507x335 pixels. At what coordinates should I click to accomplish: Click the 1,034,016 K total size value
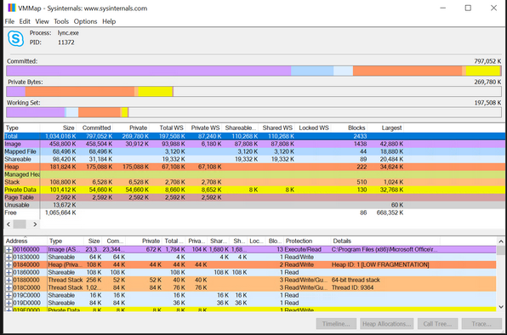point(60,136)
